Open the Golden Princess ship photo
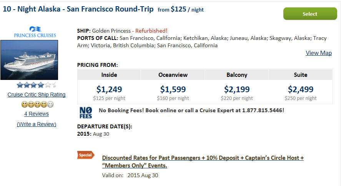 point(29,60)
